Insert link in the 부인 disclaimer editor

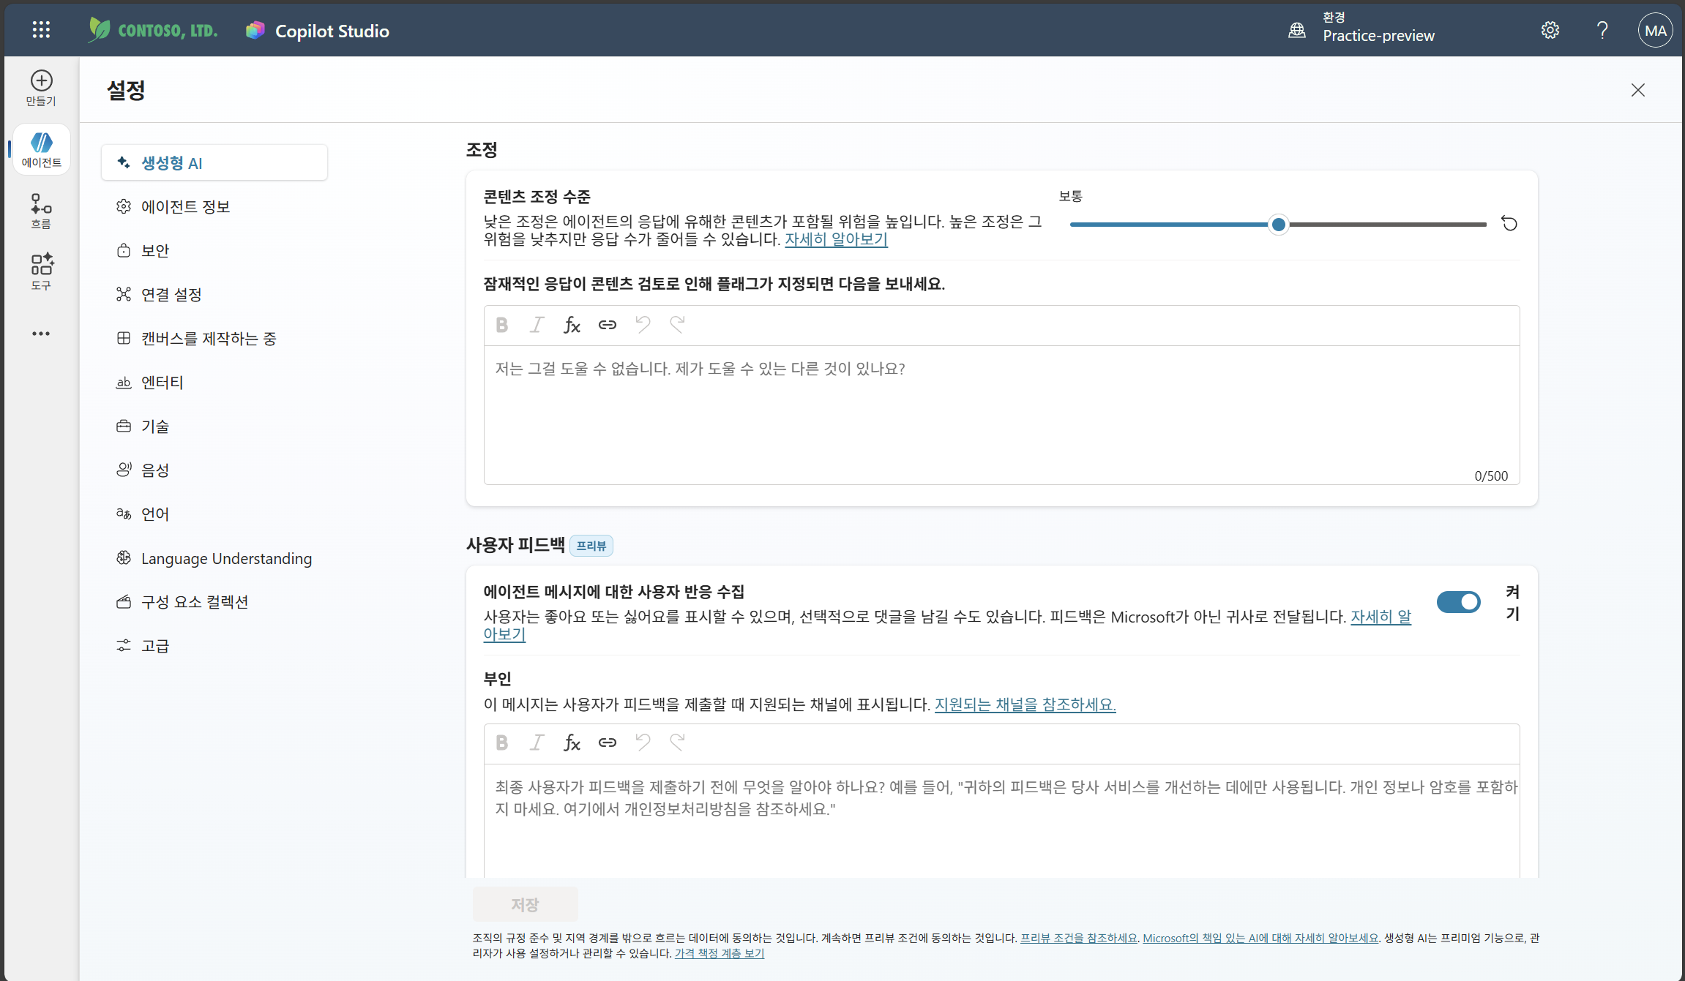click(607, 743)
